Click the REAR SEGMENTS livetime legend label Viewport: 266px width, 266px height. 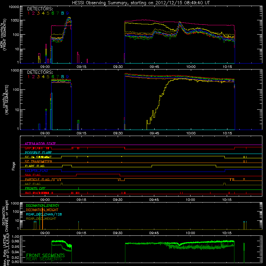(x=44, y=259)
